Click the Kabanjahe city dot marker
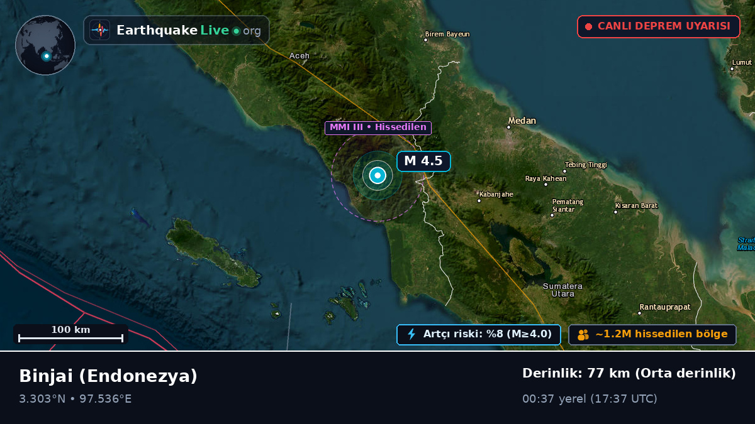755x424 pixels. click(x=479, y=200)
